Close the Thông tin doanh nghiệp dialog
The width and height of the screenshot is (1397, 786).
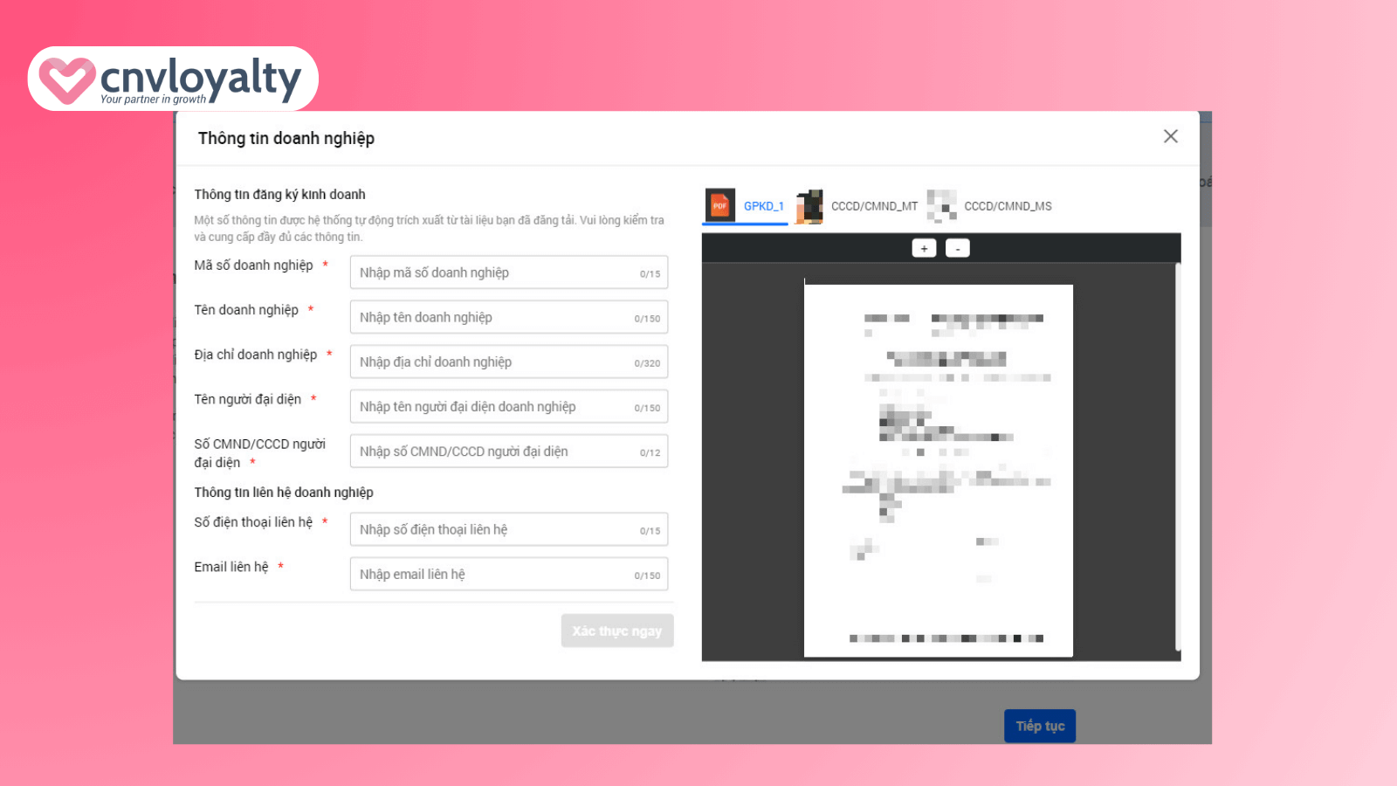pos(1170,136)
